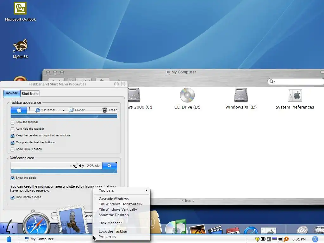
Task: Enable Show Quick Launch checkbox
Action: click(x=12, y=149)
